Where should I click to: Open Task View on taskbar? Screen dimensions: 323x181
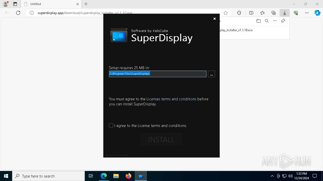pos(91,176)
